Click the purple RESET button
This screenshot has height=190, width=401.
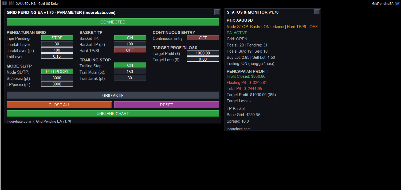coord(167,105)
